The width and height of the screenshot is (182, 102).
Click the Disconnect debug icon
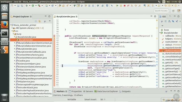(128, 6)
